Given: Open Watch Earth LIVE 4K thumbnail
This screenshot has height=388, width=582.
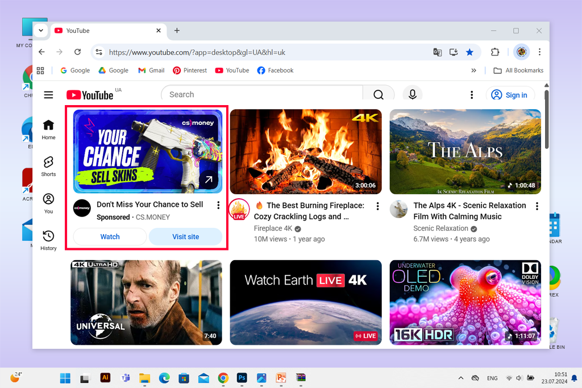Looking at the screenshot, I should [x=306, y=302].
